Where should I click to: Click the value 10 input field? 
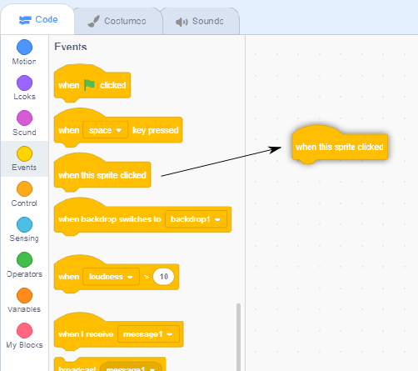[163, 276]
